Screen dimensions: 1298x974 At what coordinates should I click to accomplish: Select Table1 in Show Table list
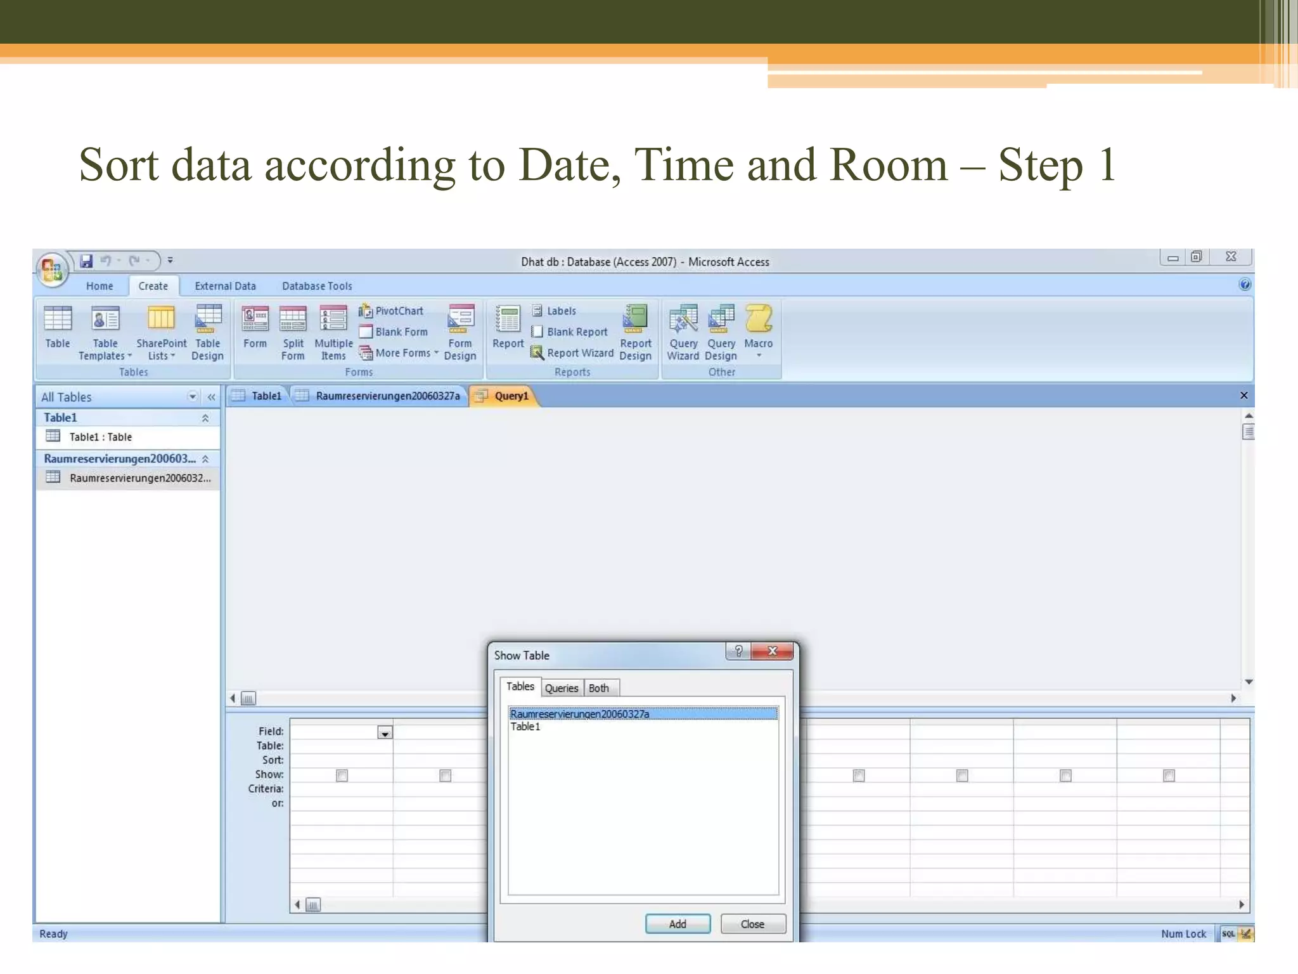point(525,727)
